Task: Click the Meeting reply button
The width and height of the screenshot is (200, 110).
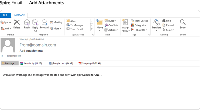Action: [x=56, y=22]
